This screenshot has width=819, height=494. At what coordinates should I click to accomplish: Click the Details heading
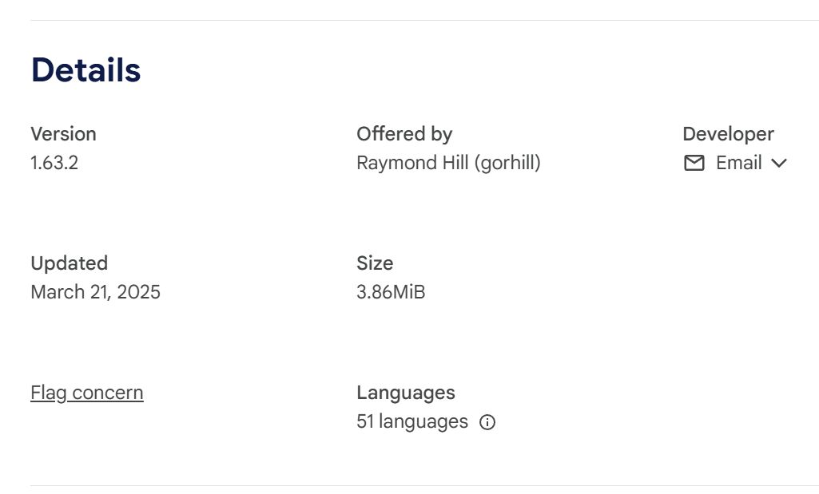[85, 70]
